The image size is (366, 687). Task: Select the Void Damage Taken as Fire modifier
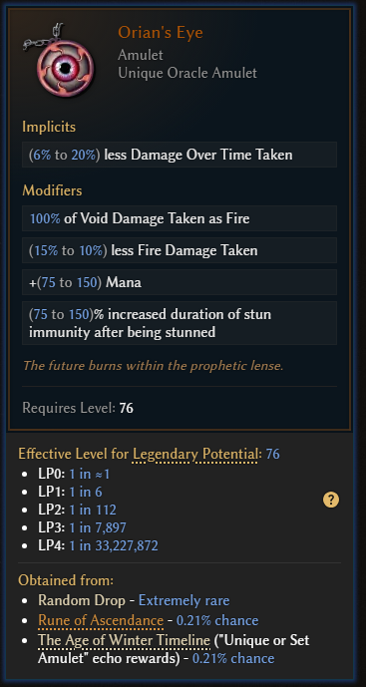[x=180, y=218]
